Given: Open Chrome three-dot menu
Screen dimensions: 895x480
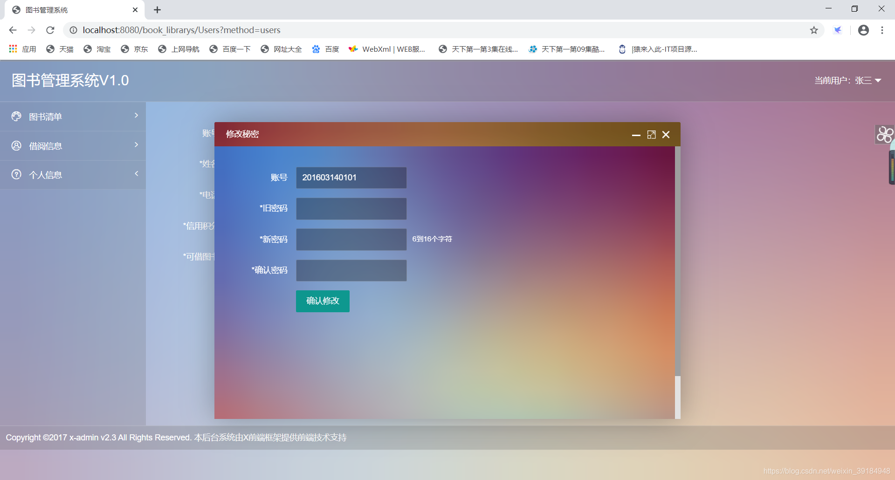Looking at the screenshot, I should pyautogui.click(x=882, y=30).
